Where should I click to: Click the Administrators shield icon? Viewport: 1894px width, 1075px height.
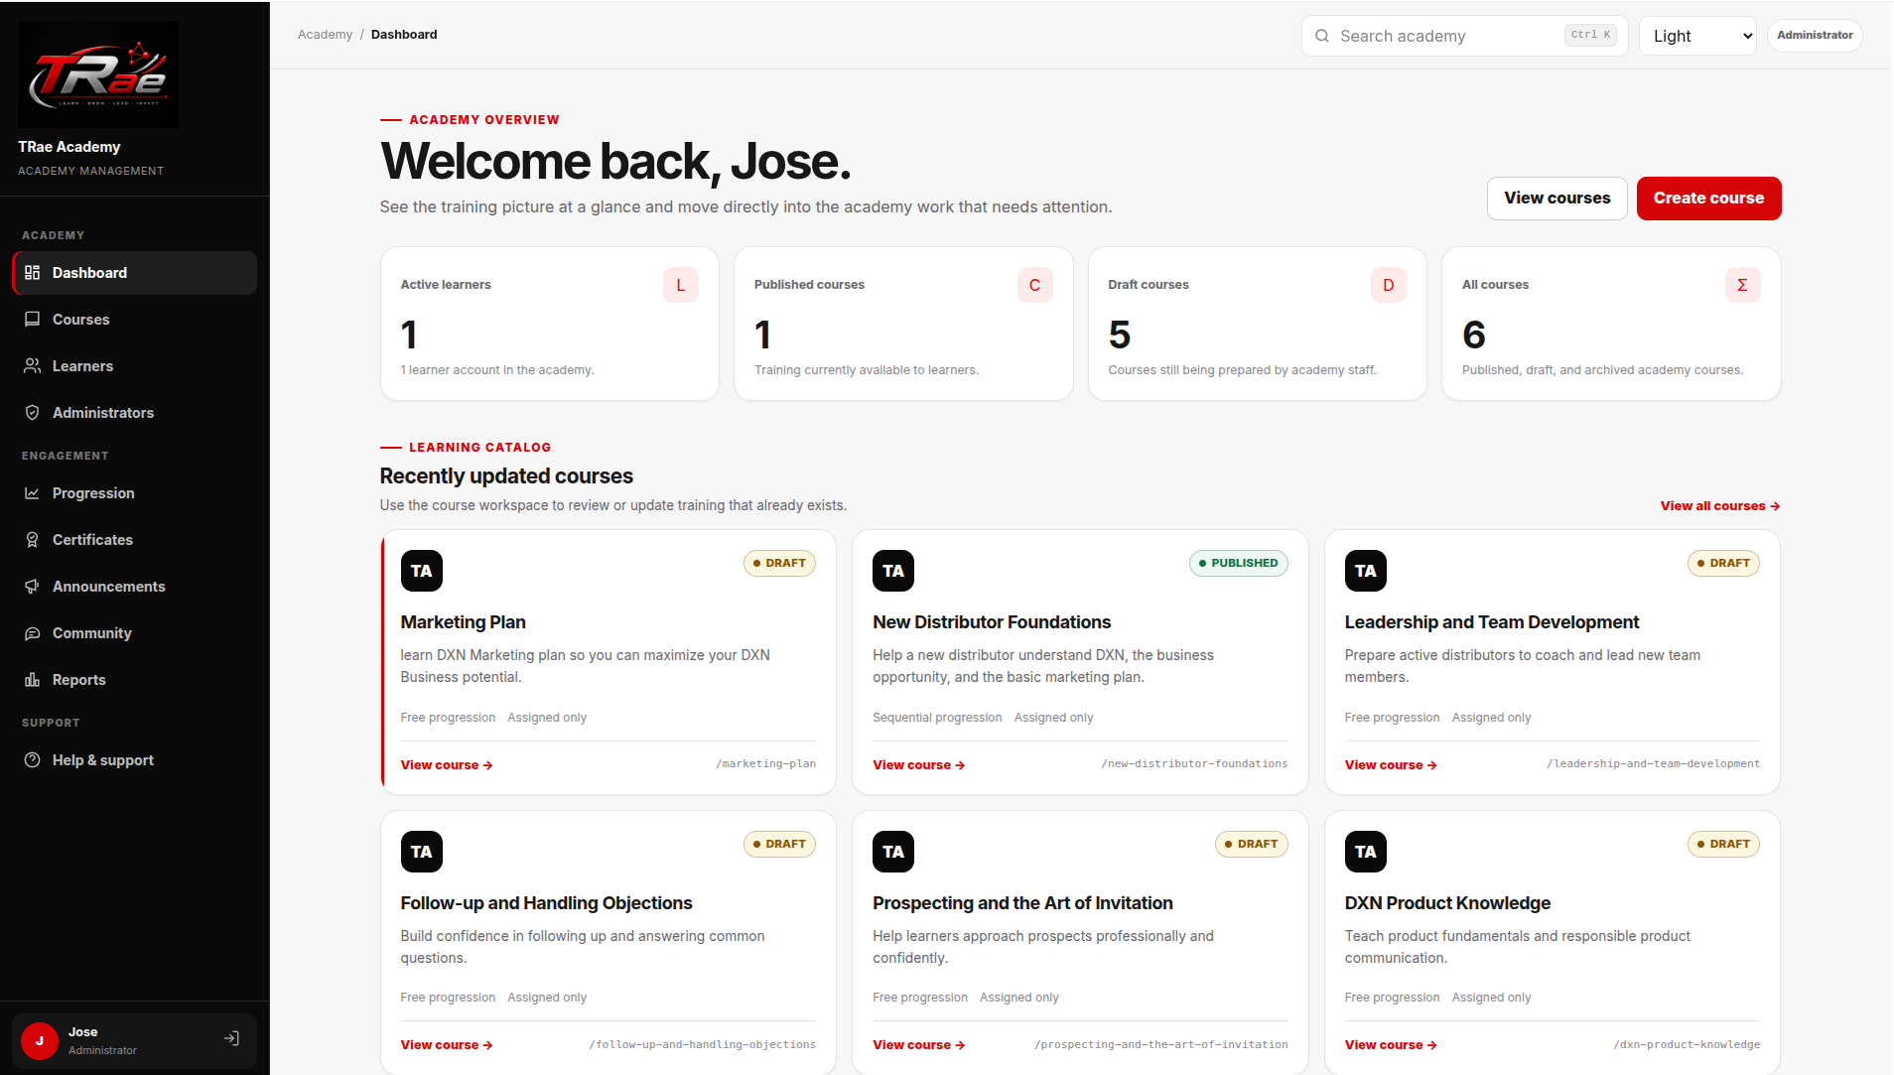[x=32, y=413]
